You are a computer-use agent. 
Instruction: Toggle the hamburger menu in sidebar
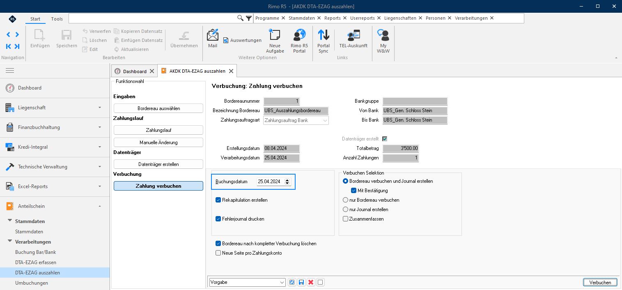pyautogui.click(x=10, y=71)
